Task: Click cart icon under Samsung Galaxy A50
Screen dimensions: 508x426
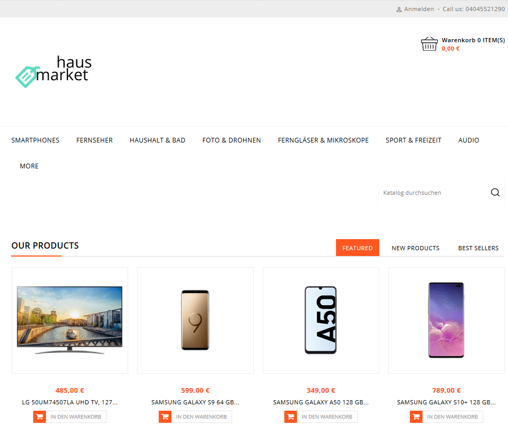Action: (291, 416)
